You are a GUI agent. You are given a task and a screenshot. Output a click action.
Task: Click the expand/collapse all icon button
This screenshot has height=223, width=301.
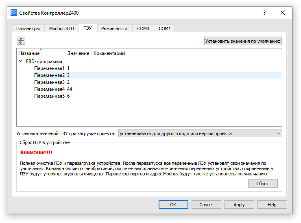21,41
